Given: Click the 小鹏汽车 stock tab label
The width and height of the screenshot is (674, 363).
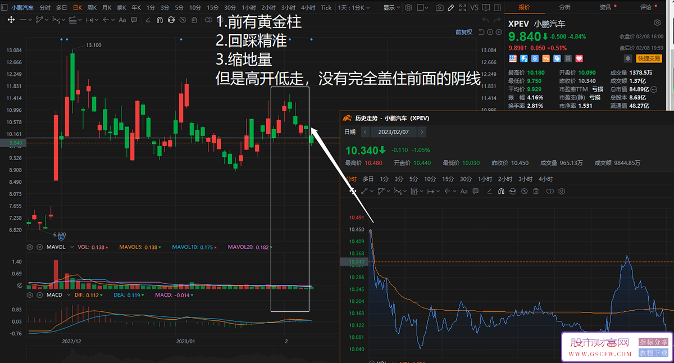Looking at the screenshot, I should point(22,8).
